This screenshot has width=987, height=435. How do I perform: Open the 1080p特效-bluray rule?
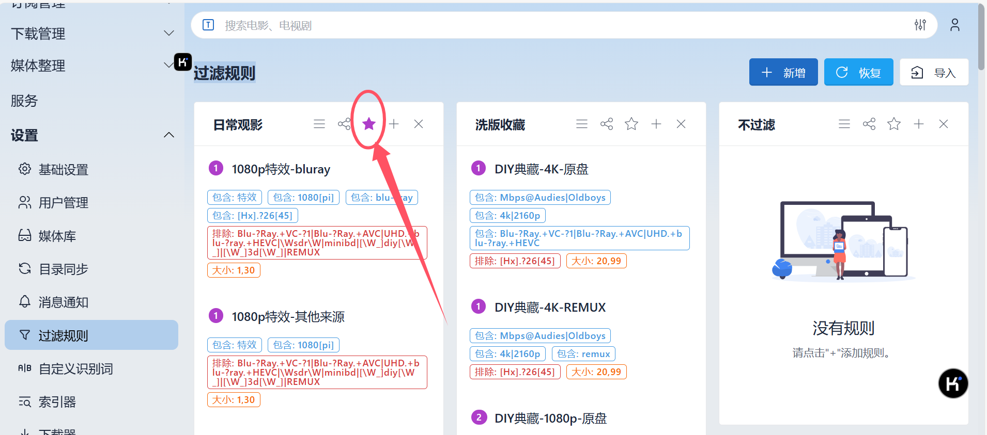(x=281, y=169)
